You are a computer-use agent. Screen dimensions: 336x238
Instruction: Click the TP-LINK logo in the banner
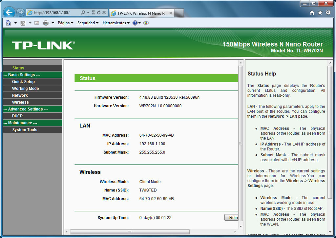[44, 45]
